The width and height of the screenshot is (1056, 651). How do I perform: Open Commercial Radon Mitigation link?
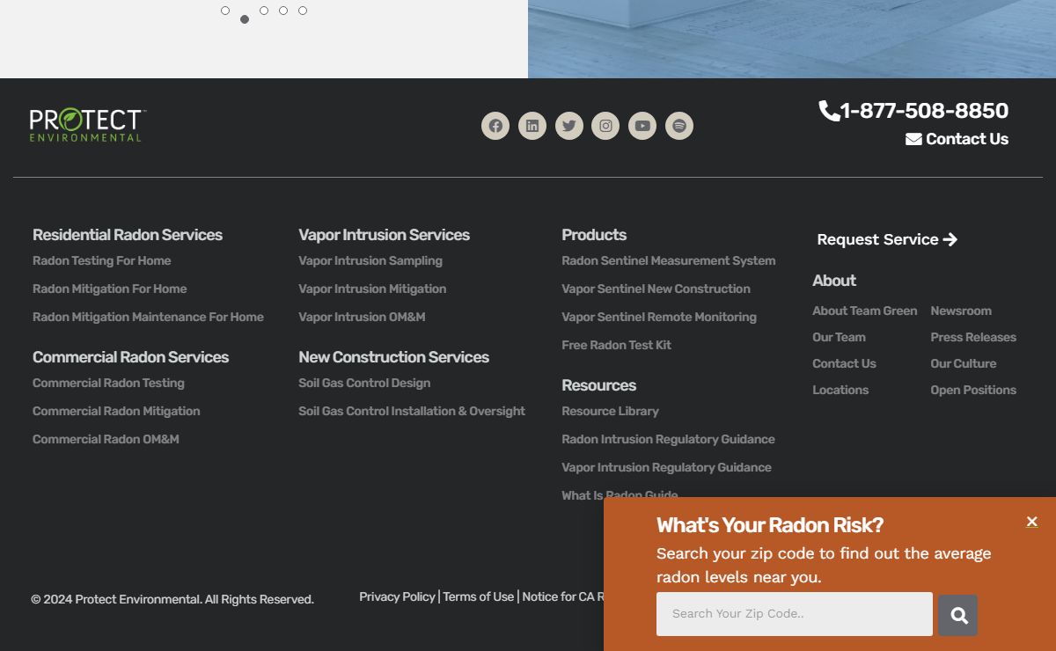[116, 411]
